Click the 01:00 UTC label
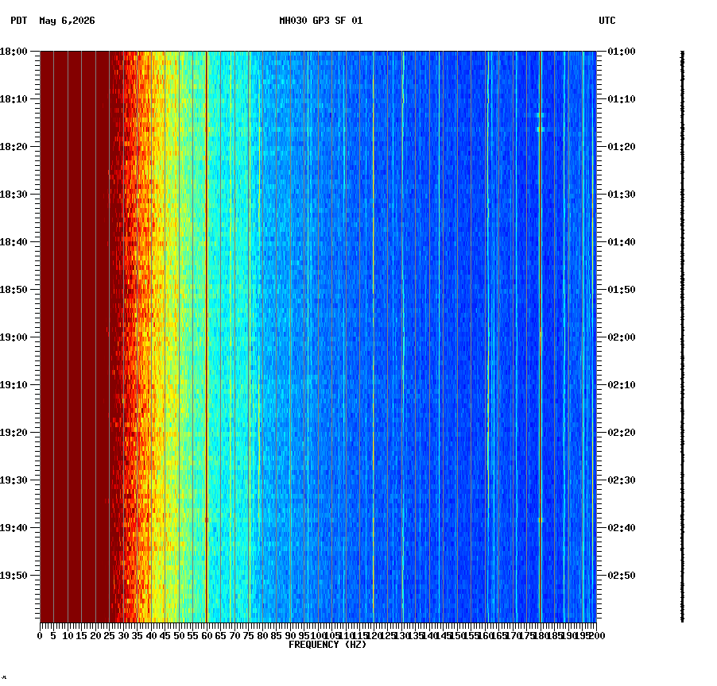717x686 pixels. click(622, 52)
